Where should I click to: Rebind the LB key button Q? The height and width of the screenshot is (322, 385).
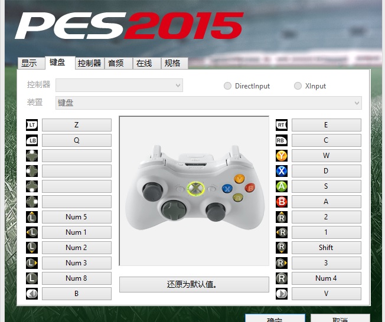coord(77,140)
